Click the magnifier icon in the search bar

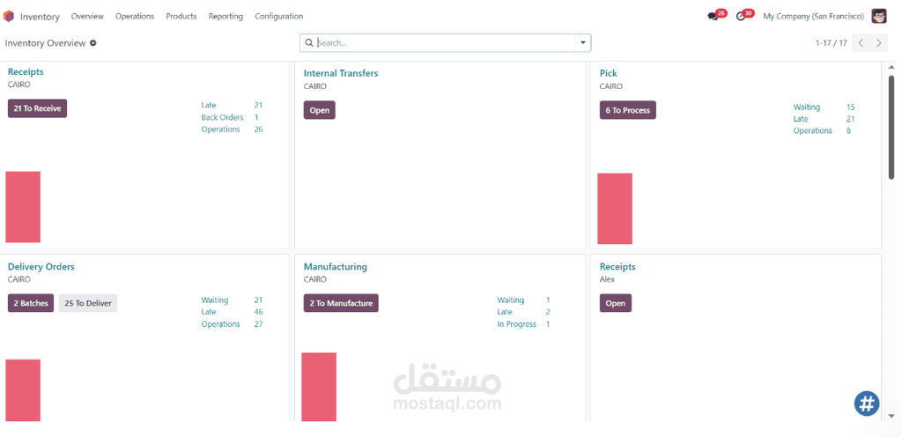(x=309, y=42)
